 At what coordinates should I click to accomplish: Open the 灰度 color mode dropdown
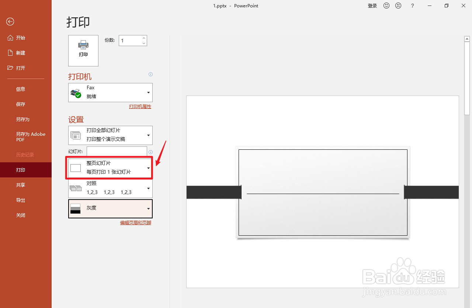tap(110, 208)
